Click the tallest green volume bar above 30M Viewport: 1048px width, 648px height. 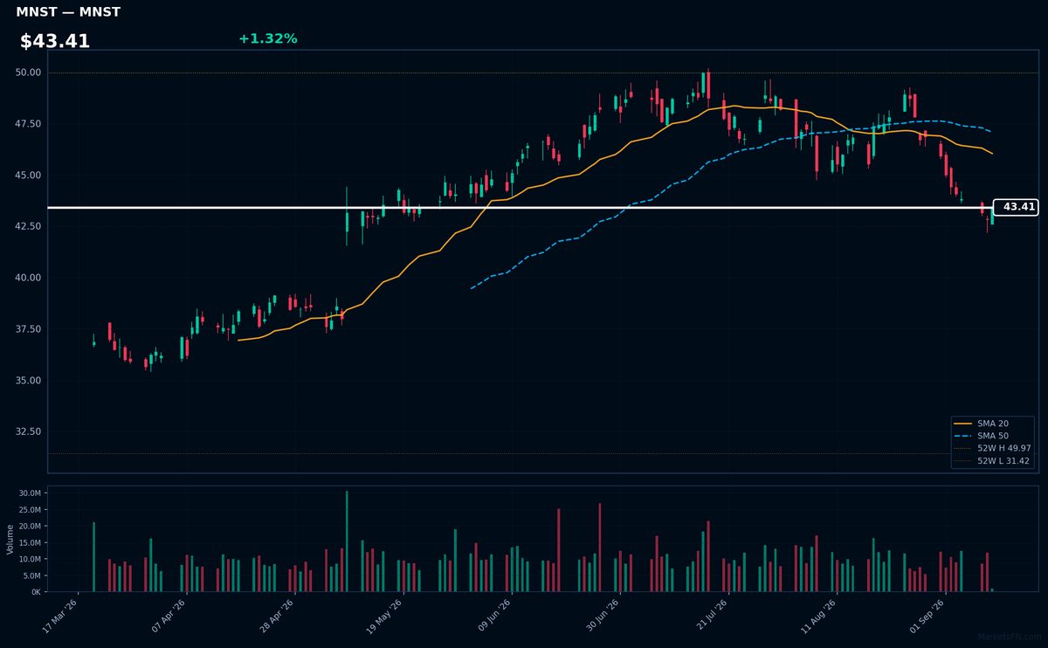click(x=347, y=541)
